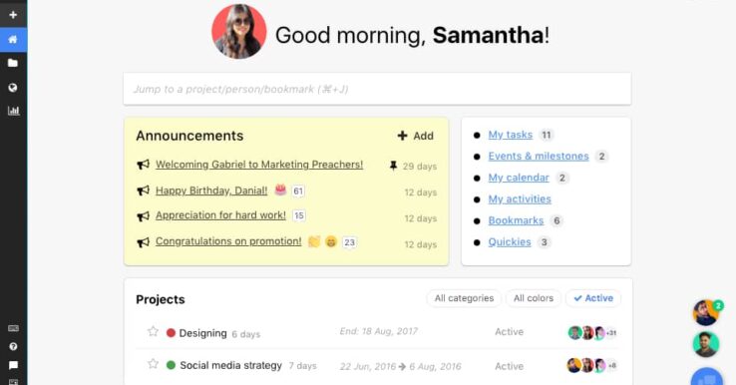Star the Designing project
This screenshot has height=385, width=736.
(x=153, y=331)
